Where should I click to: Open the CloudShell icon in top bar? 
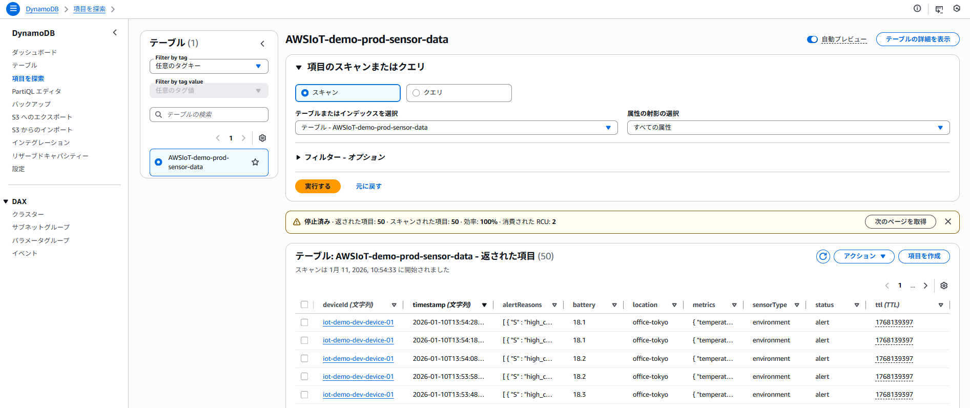[939, 9]
